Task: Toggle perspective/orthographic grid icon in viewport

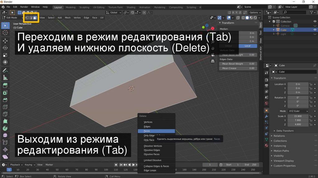Action: [x=212, y=61]
